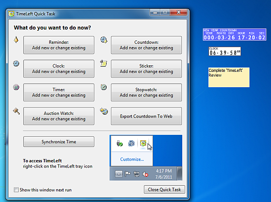Click the Stopwatch icon
Viewport: 271px width, 202px height.
point(104,87)
